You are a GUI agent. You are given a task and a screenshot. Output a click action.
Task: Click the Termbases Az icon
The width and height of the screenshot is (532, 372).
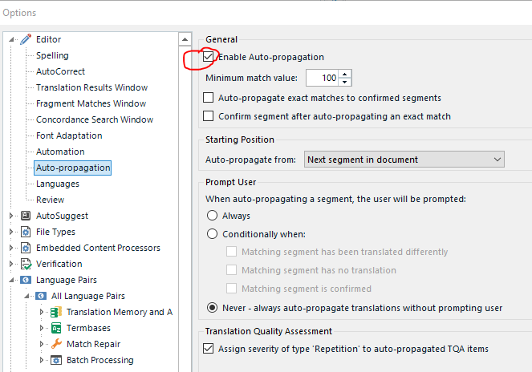pyautogui.click(x=56, y=328)
